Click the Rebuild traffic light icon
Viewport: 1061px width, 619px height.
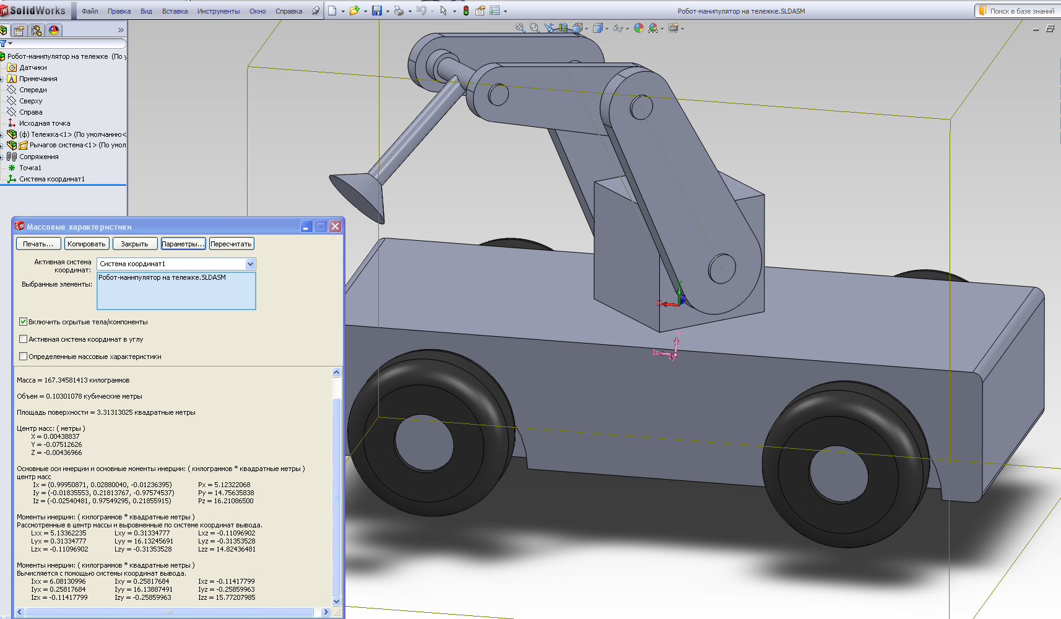(x=466, y=11)
